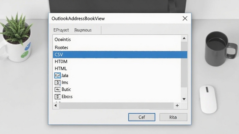The width and height of the screenshot is (239, 134).
Task: Select the Butic item text
Action: point(66,90)
